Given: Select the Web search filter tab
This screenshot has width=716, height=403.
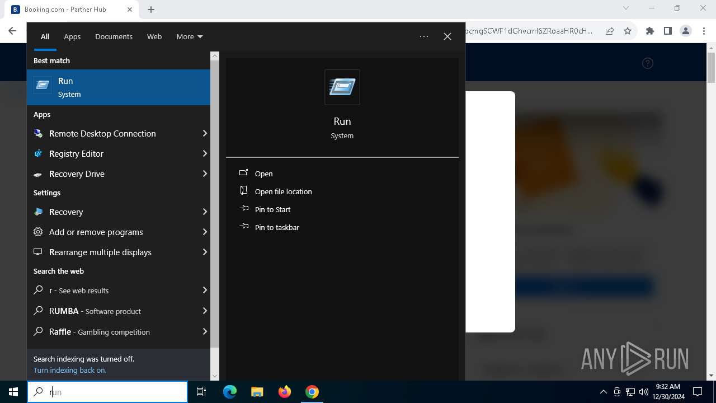Looking at the screenshot, I should click(154, 36).
